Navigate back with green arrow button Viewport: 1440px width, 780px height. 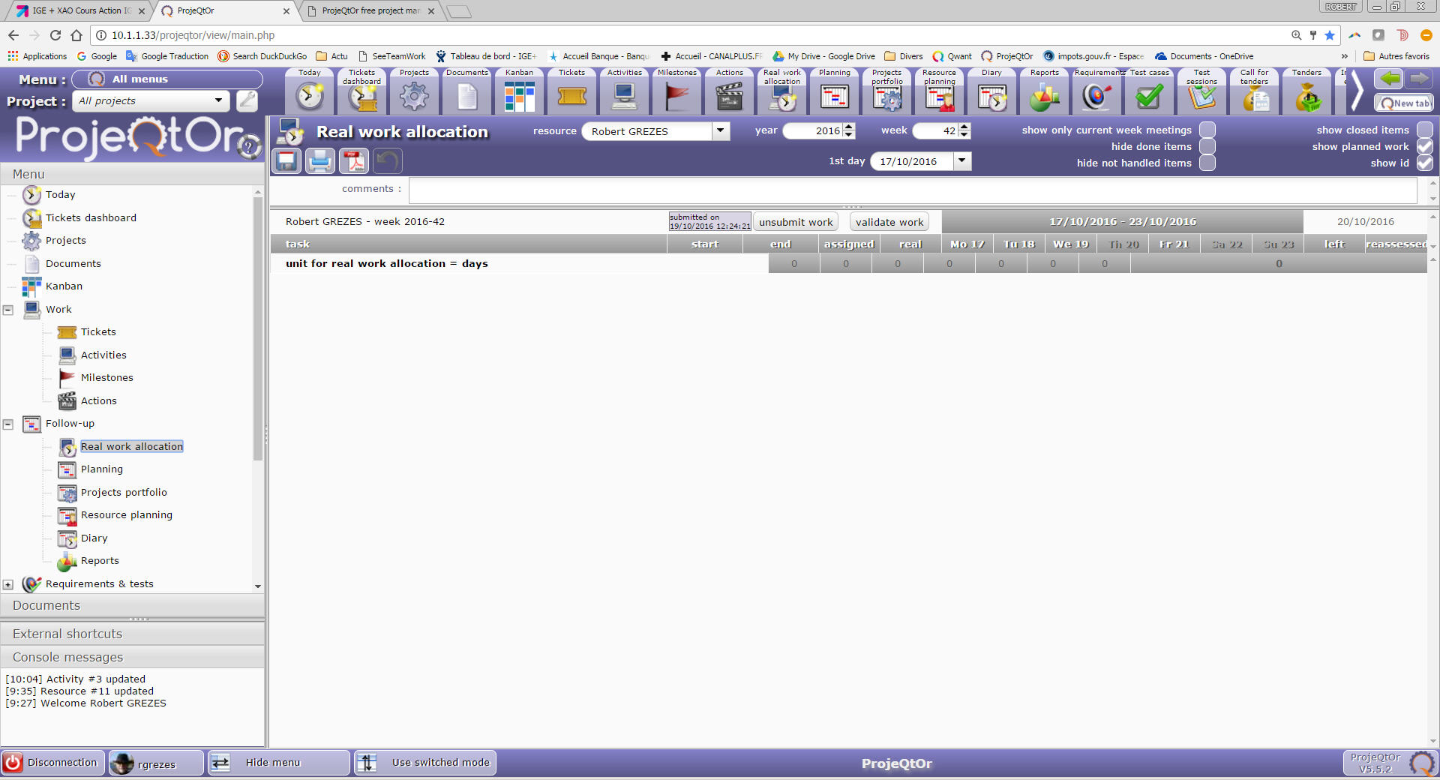pos(1390,79)
